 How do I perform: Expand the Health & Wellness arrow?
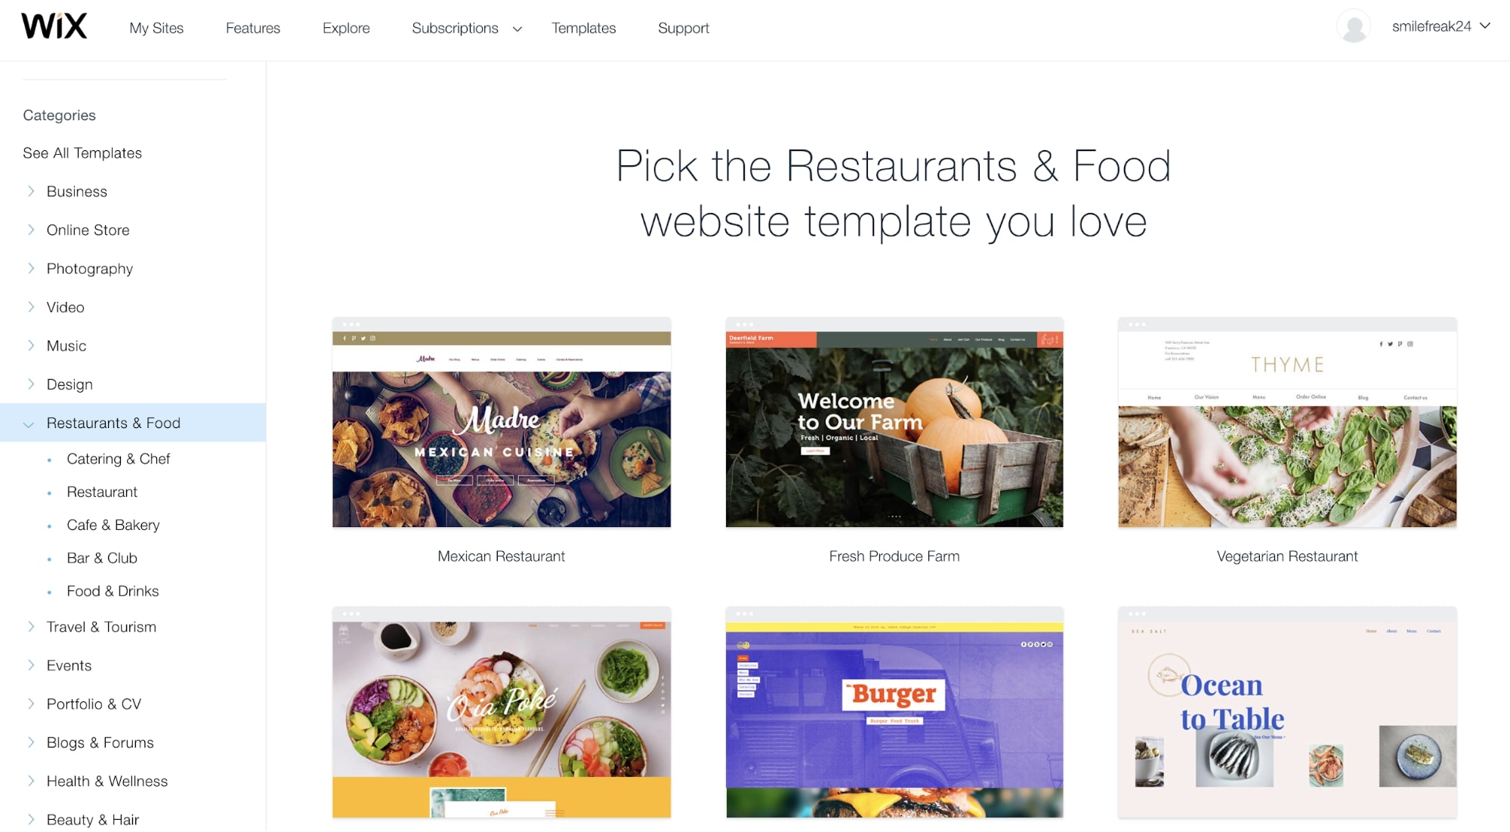click(x=30, y=781)
